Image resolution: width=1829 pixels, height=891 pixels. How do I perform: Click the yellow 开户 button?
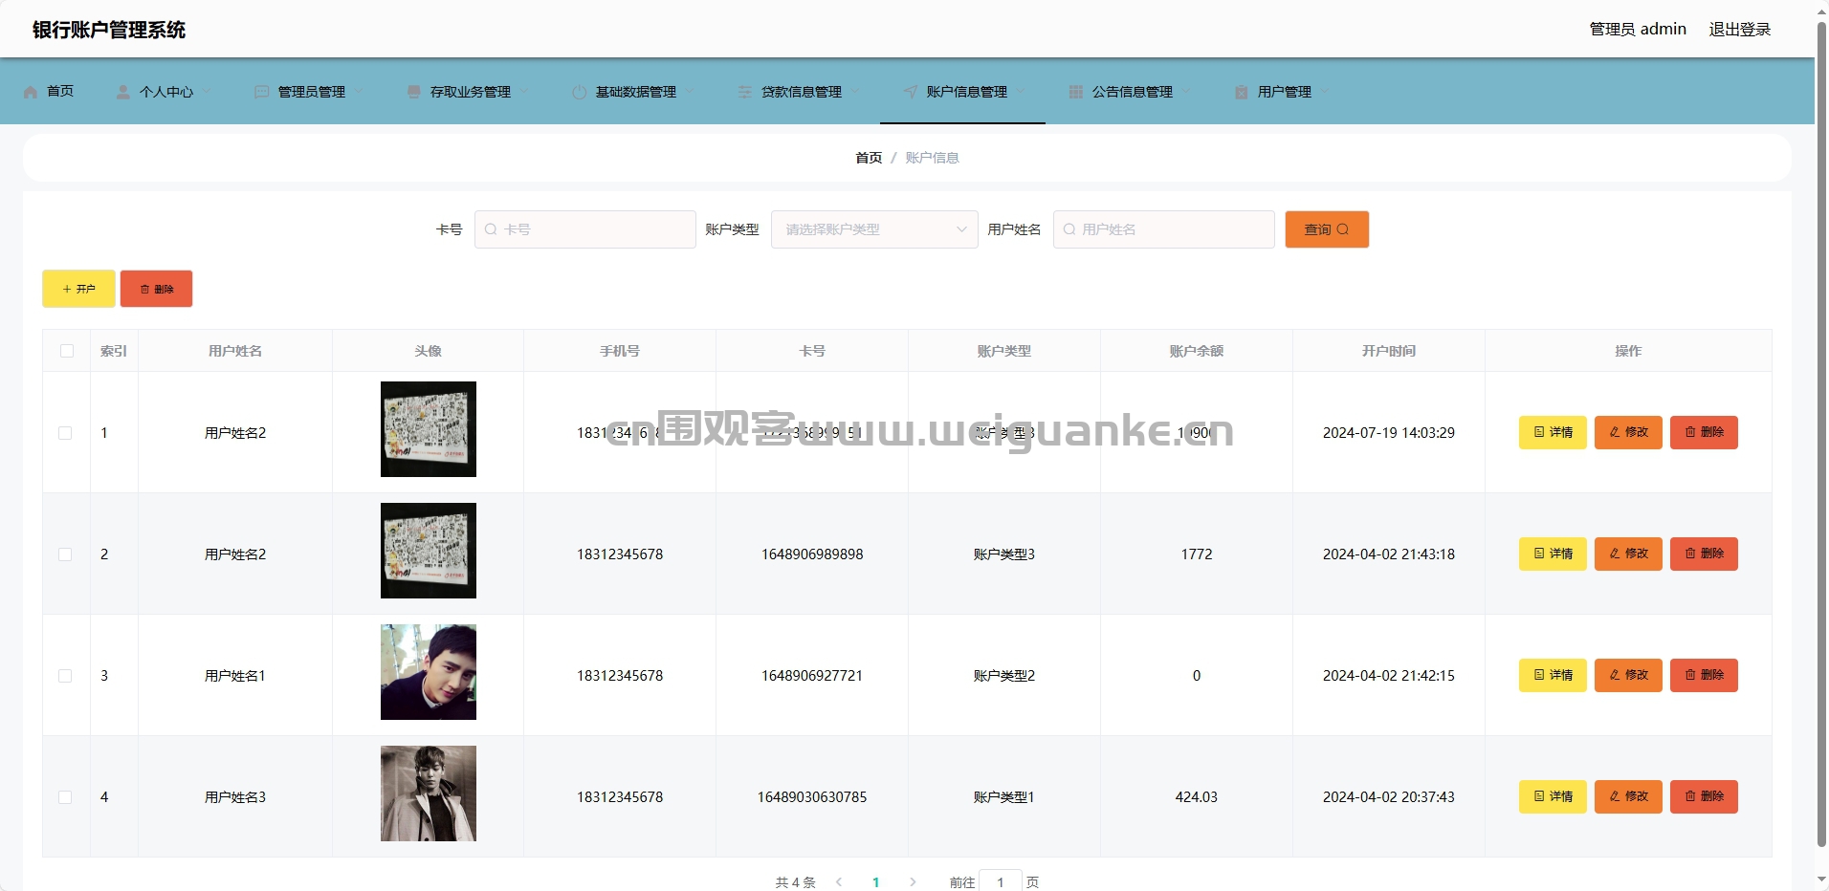tap(78, 289)
